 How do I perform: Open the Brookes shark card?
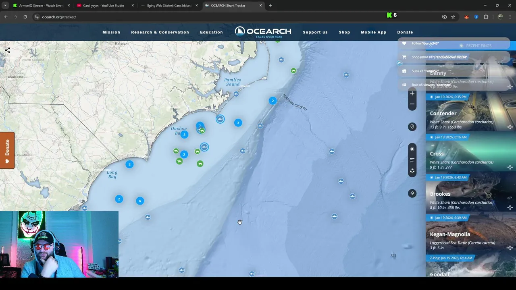[x=471, y=193]
